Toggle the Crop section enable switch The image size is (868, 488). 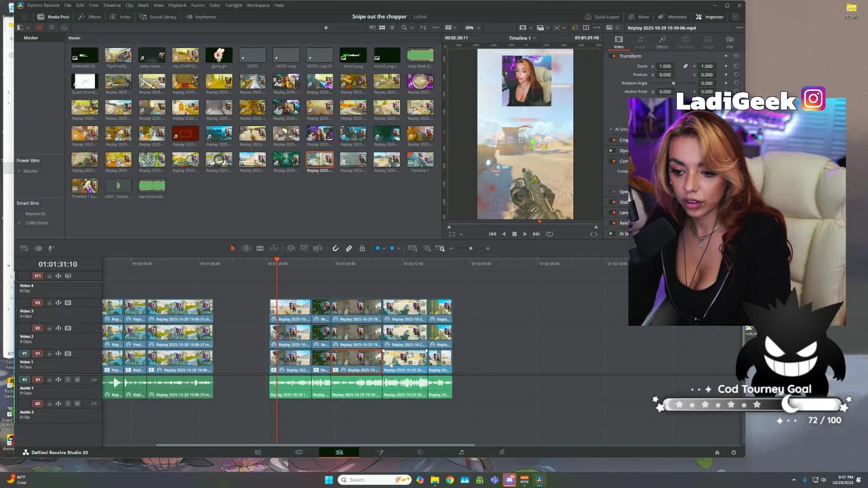pyautogui.click(x=613, y=140)
